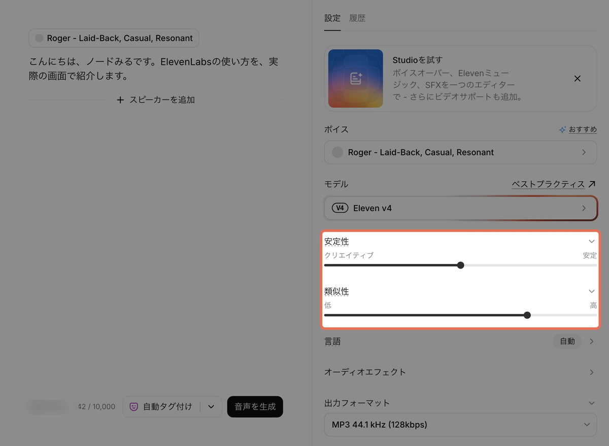The width and height of the screenshot is (609, 446).
Task: Click the 類似性 label
Action: pos(336,291)
